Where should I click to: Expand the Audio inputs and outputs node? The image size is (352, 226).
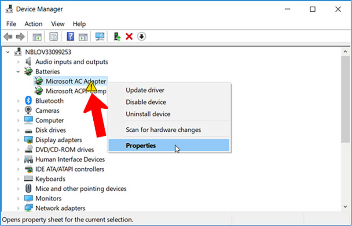[x=18, y=62]
